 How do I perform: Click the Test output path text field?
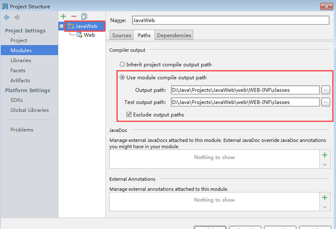(246, 102)
